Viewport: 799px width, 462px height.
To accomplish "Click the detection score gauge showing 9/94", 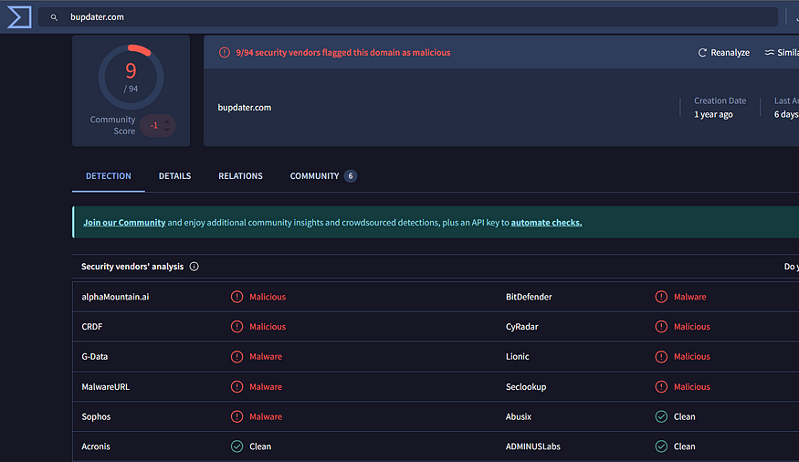I will click(x=131, y=77).
